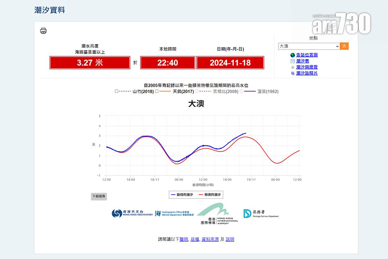Click the chart icon beside 潮汐圖總覽

(x=292, y=67)
